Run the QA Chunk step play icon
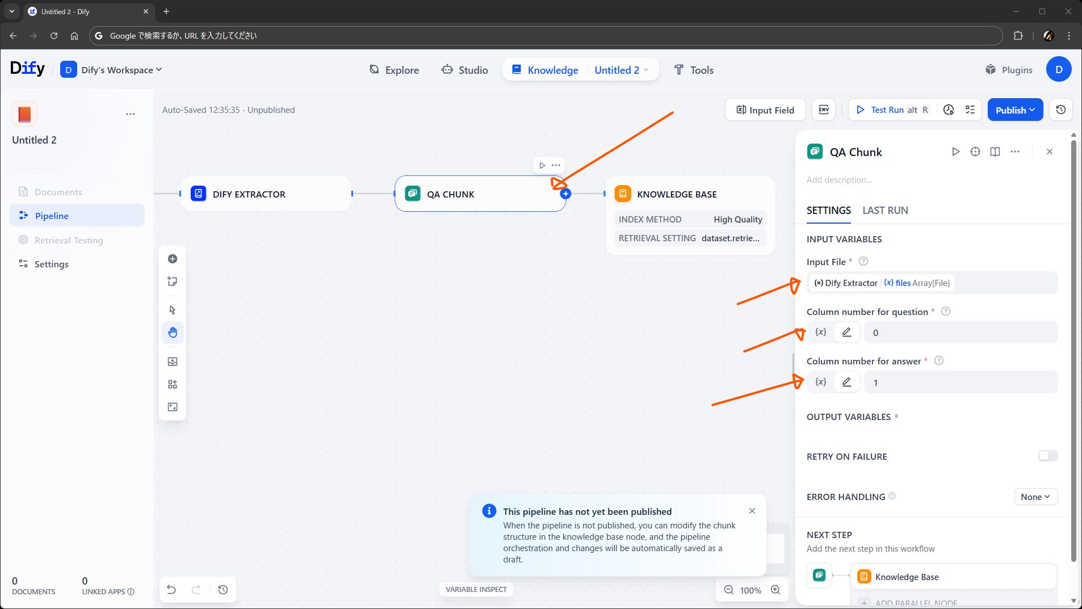Screen dimensions: 1082x609 955,152
